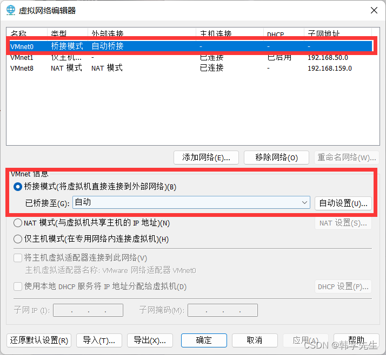386x355 pixels.
Task: Click 还原默认设置(R) button
Action: pos(39,340)
